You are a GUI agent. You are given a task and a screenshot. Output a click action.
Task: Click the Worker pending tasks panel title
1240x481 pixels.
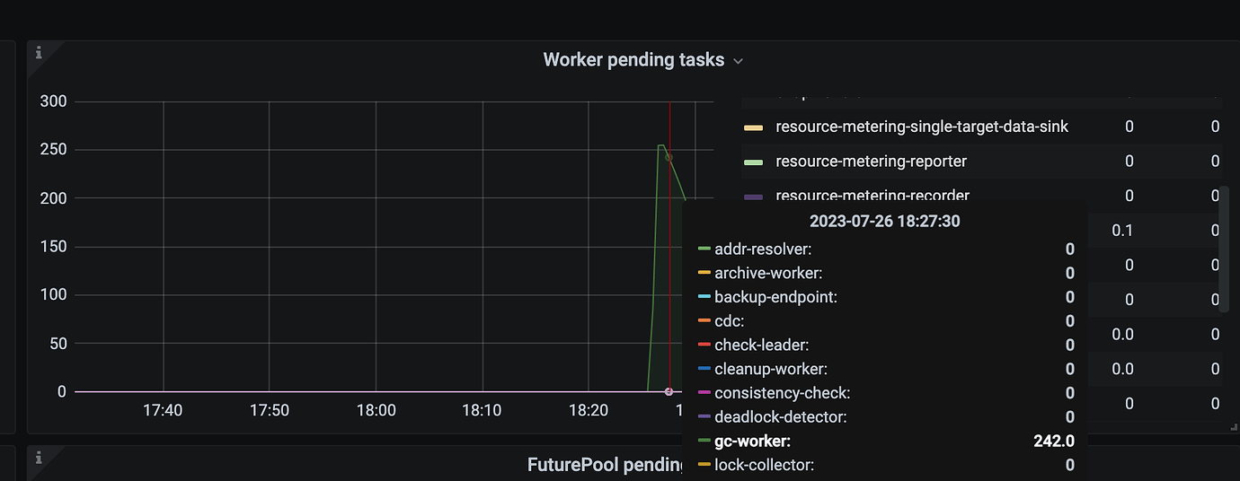pyautogui.click(x=633, y=60)
